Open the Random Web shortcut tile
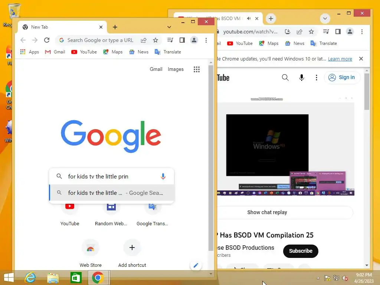 (x=111, y=214)
